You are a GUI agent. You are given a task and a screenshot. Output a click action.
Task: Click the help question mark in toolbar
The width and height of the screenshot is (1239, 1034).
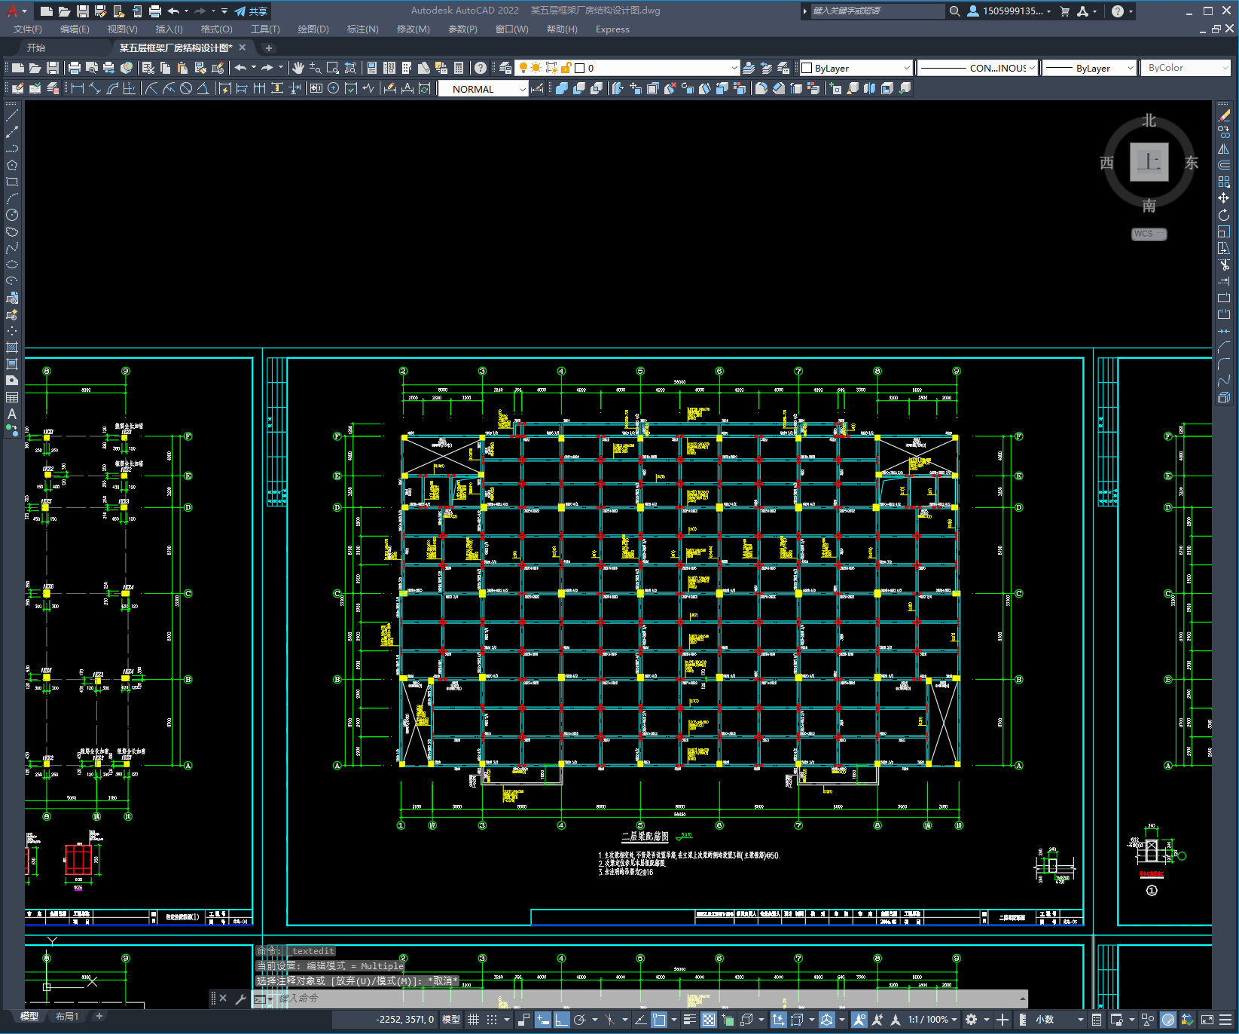pyautogui.click(x=481, y=68)
